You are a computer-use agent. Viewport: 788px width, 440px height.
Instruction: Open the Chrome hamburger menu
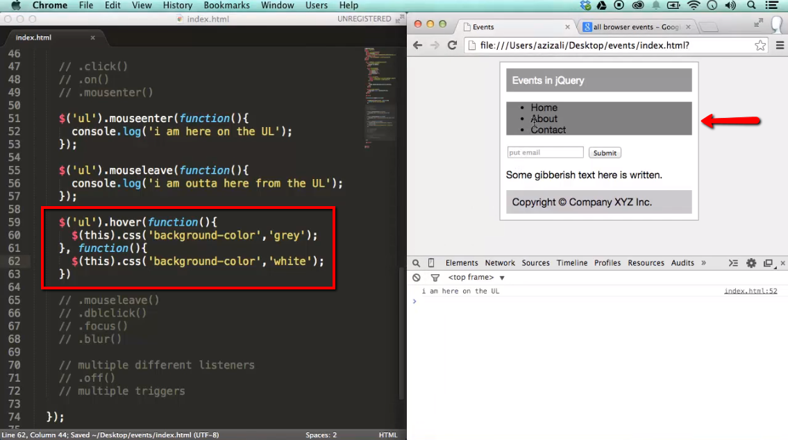click(780, 44)
